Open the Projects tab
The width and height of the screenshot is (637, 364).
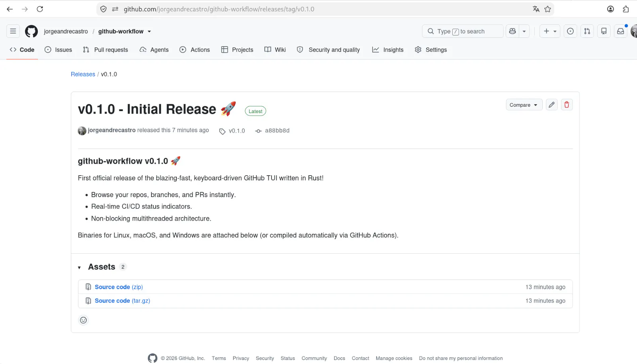point(237,50)
